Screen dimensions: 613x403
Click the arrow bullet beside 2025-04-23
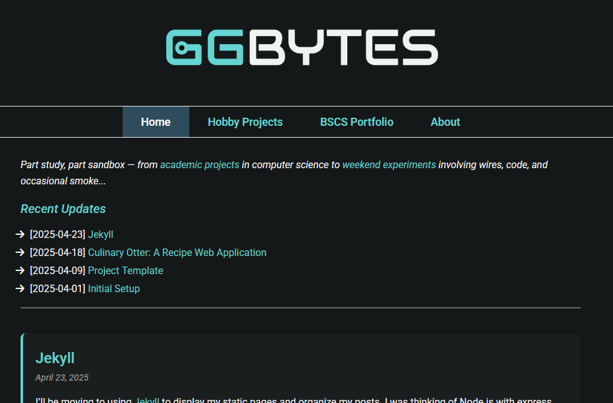20,234
